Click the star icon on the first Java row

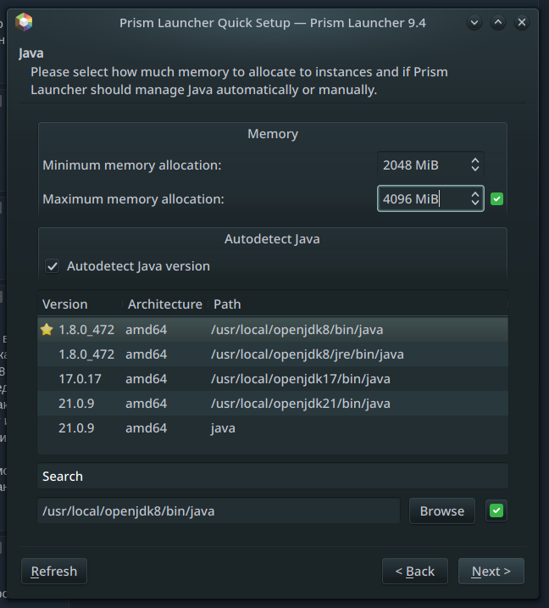click(47, 330)
